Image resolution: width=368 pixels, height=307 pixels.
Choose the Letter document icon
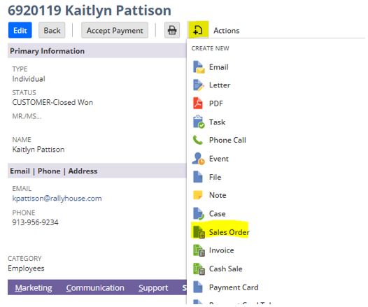(198, 85)
